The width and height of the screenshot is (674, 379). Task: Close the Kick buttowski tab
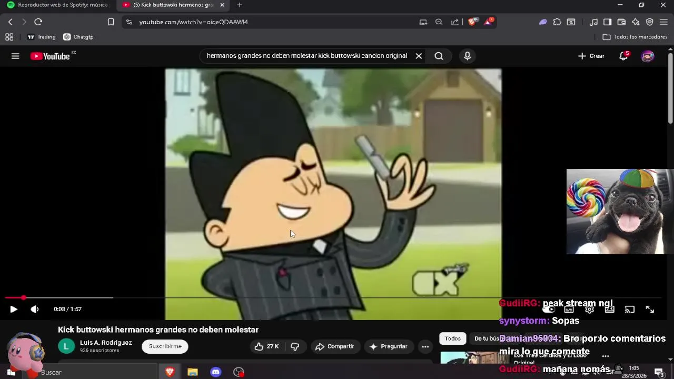222,5
